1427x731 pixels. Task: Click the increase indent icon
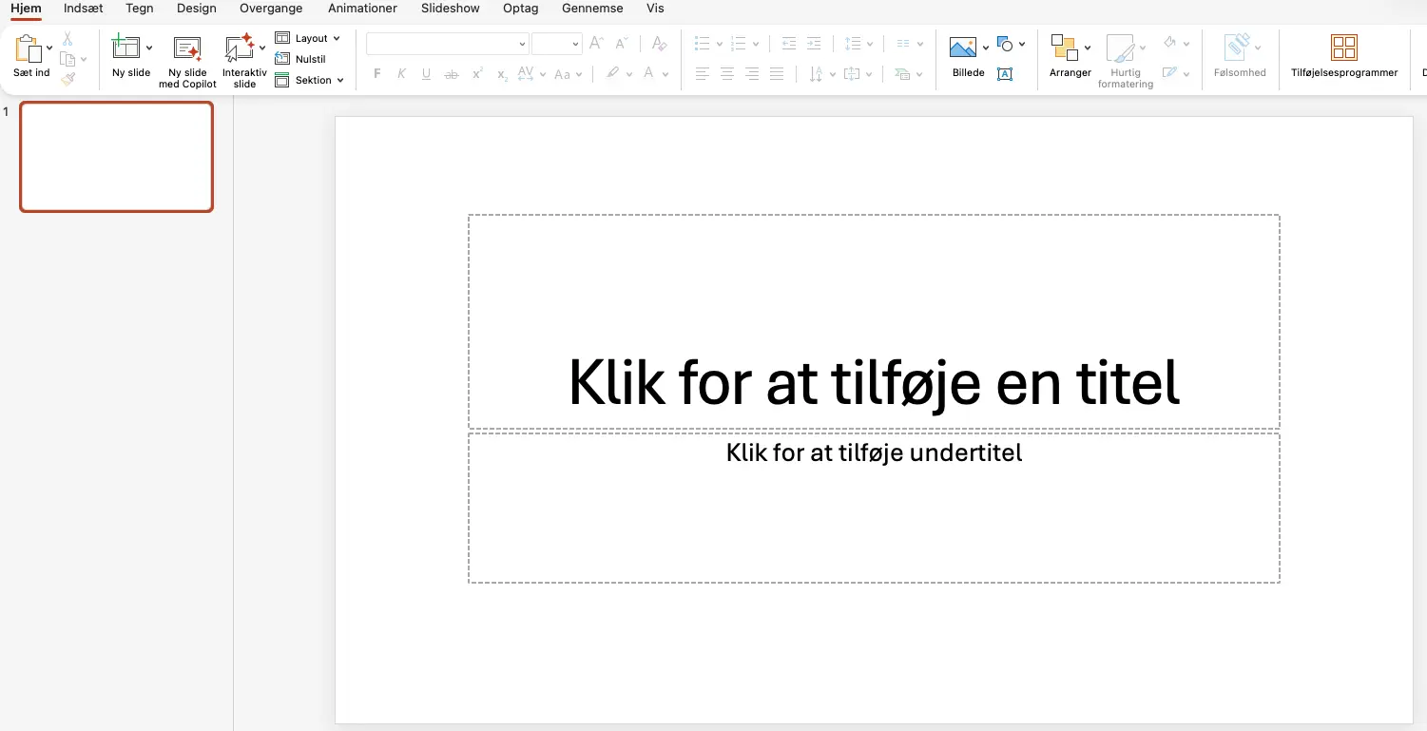814,44
